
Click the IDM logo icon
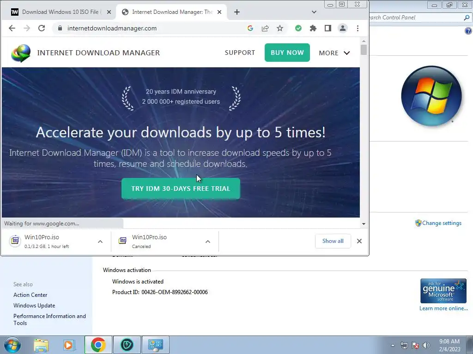point(21,53)
